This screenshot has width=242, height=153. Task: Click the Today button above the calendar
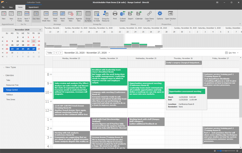(50, 53)
